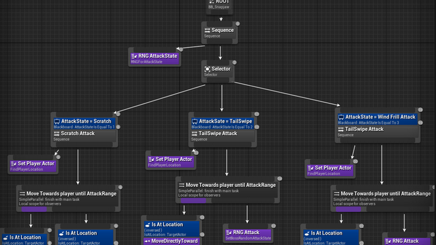Click parallel icon of Move Towards node under Scratch Attack

coord(22,194)
